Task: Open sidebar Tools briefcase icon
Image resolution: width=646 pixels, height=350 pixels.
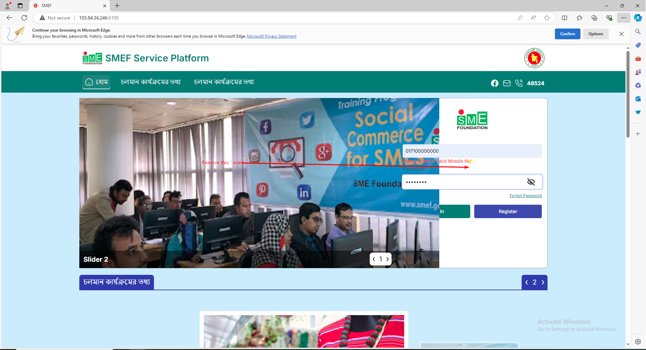Action: [x=638, y=59]
